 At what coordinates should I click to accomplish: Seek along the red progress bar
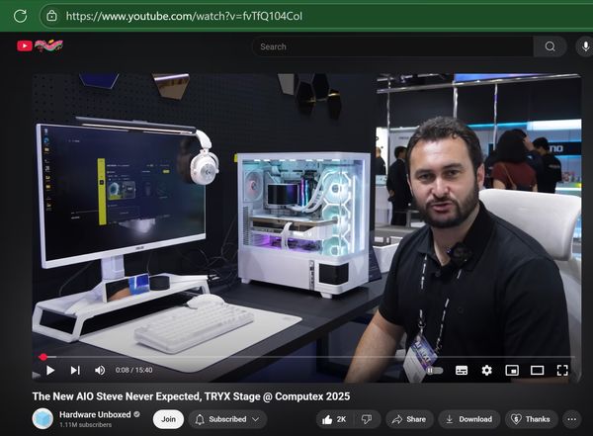(306, 357)
